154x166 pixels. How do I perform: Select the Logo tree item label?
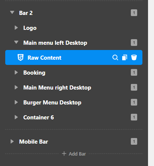pyautogui.click(x=30, y=28)
